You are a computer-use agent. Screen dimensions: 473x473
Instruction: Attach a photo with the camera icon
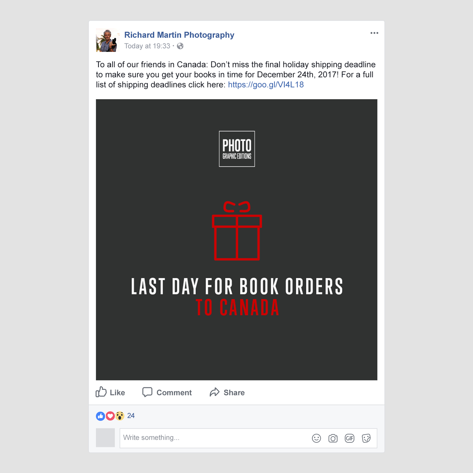333,438
